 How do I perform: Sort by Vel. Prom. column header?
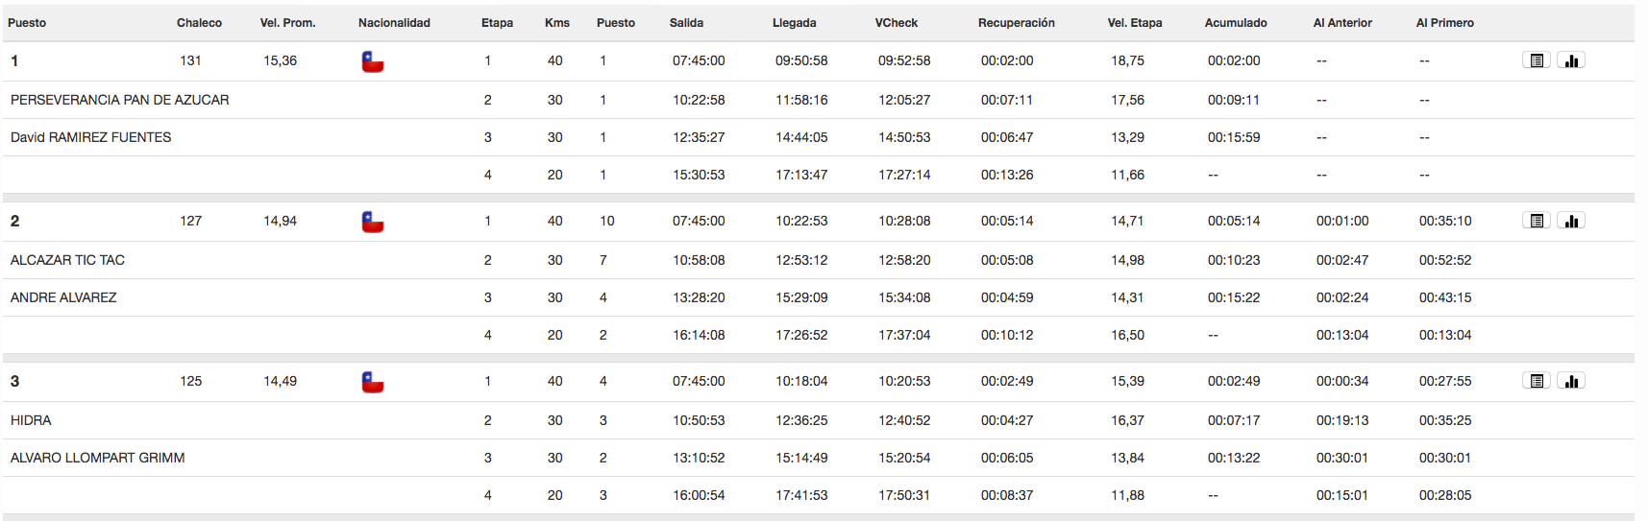[x=287, y=23]
